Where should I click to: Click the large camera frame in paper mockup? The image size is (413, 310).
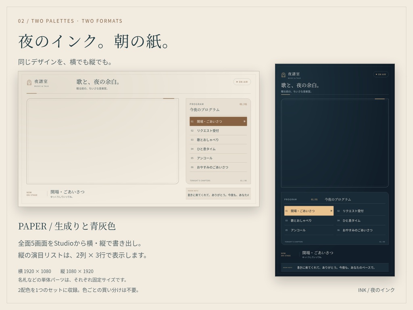pyautogui.click(x=102, y=141)
